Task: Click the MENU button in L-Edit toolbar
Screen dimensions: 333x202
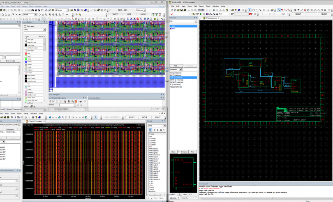Action: 143,14
